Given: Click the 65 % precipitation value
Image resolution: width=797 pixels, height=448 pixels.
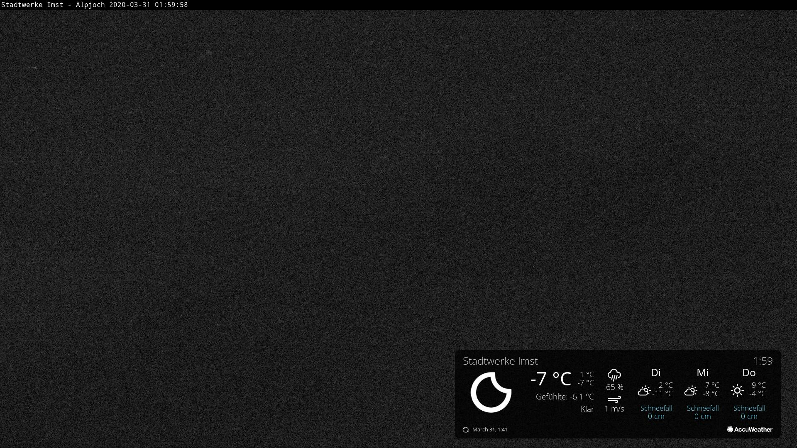Looking at the screenshot, I should 615,387.
